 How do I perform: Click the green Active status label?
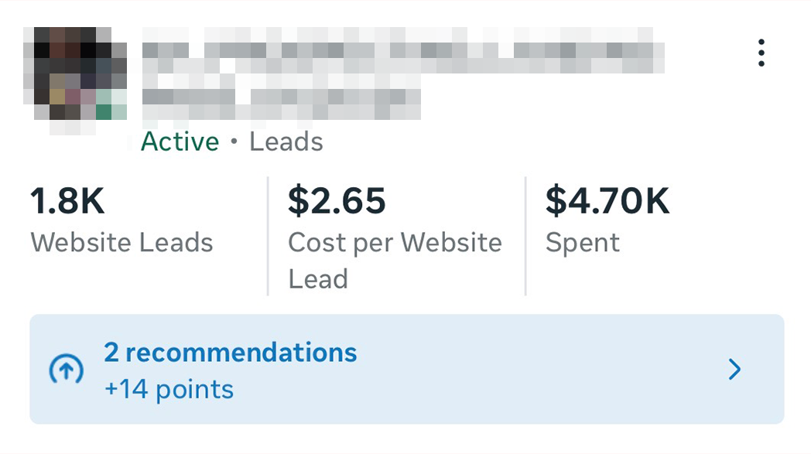click(180, 142)
